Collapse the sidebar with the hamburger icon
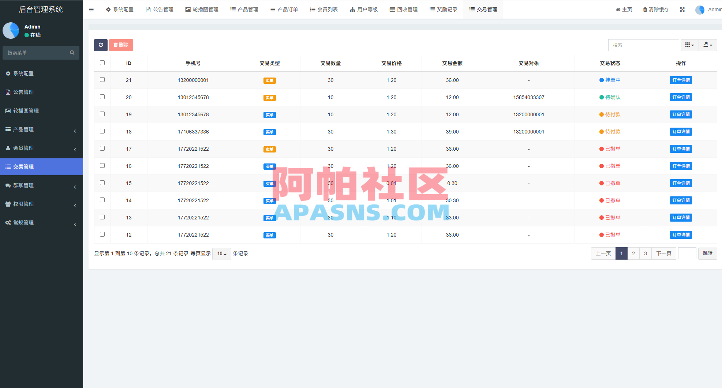This screenshot has width=722, height=388. tap(91, 10)
